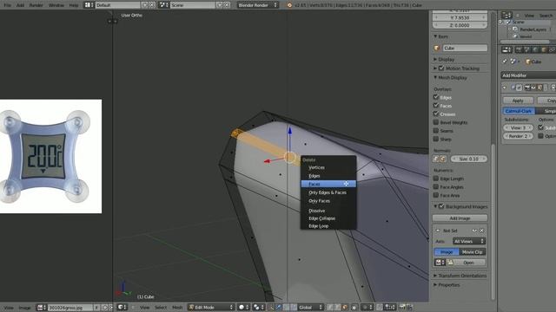Viewport: 556px width, 312px height.
Task: Open the scene browse icon
Action: (x=163, y=5)
